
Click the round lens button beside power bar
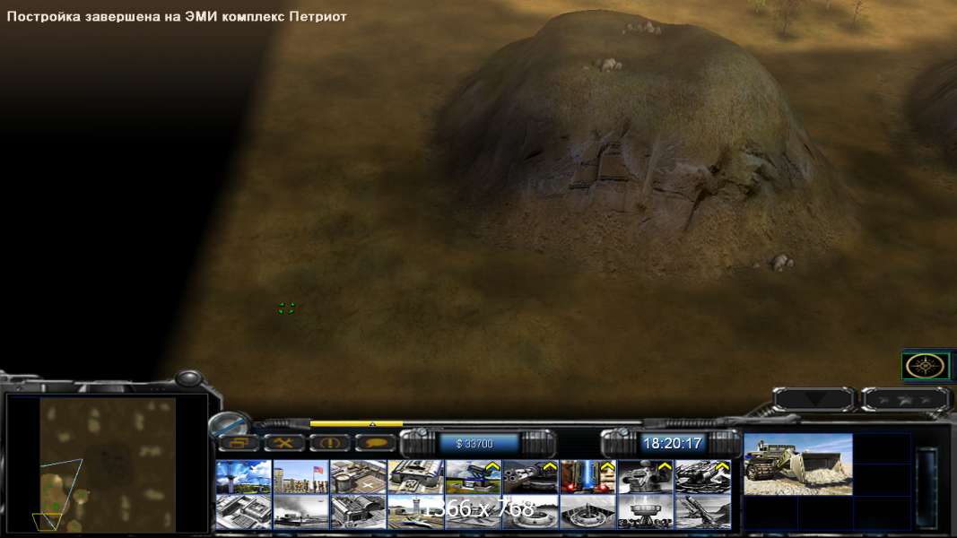click(x=231, y=423)
